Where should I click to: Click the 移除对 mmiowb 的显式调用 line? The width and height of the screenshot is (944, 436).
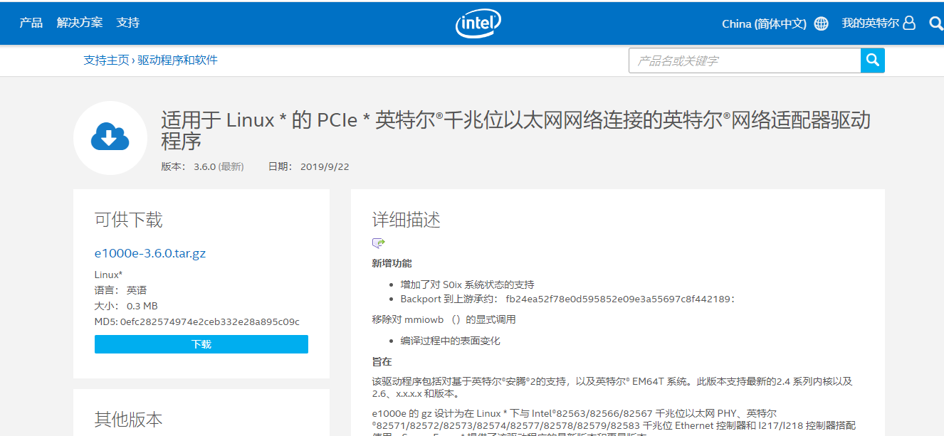pos(444,319)
